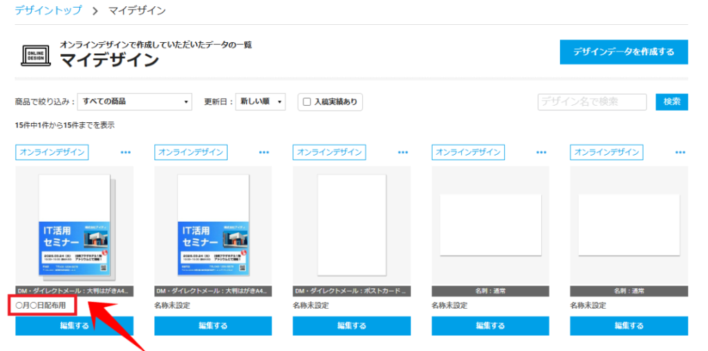Open the 新しい順 sort order dropdown

pos(260,102)
